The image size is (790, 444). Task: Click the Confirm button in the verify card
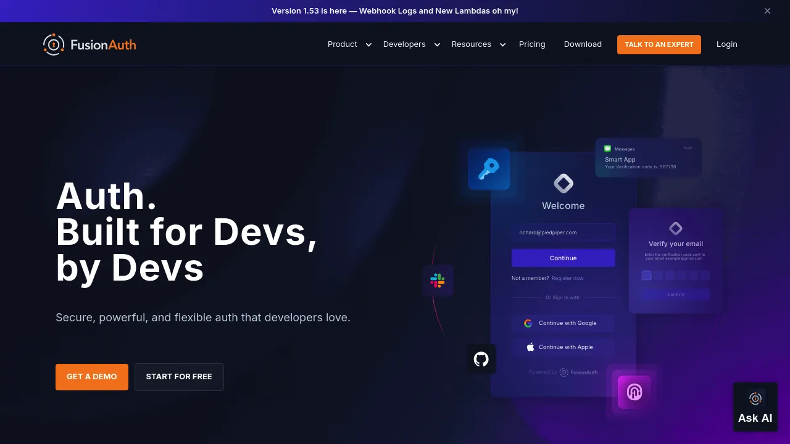tap(676, 294)
